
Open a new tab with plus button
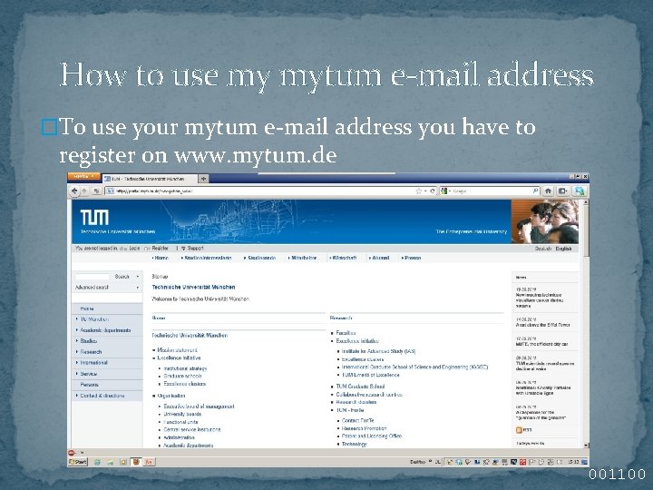coord(203,179)
